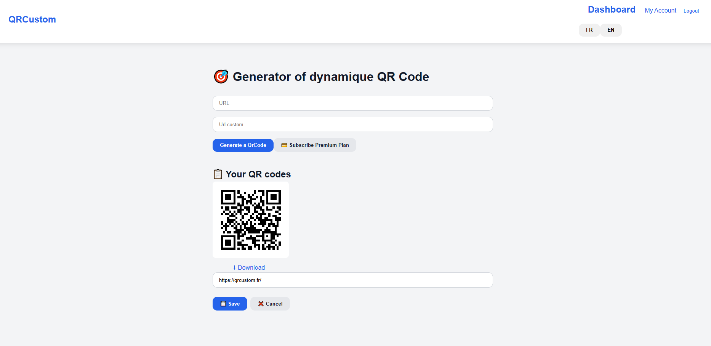711x346 pixels.
Task: Save the QR code URL
Action: point(230,304)
